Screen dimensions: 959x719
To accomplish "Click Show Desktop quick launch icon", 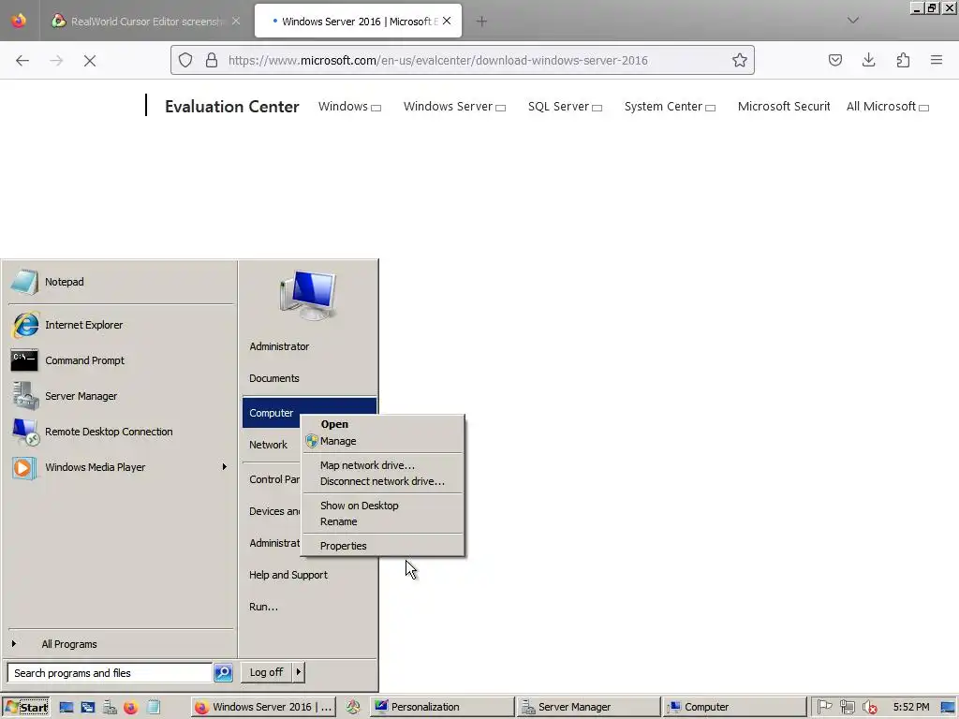I will tap(66, 708).
